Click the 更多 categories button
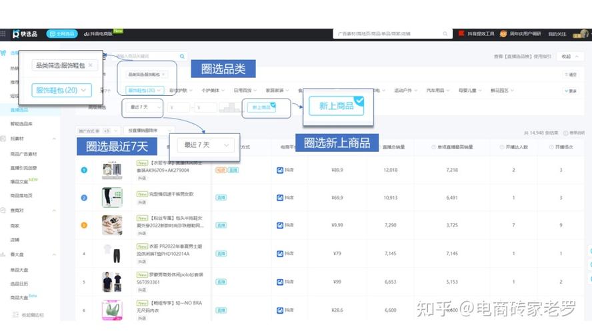Screen dimensions: 592x333 click(571, 91)
